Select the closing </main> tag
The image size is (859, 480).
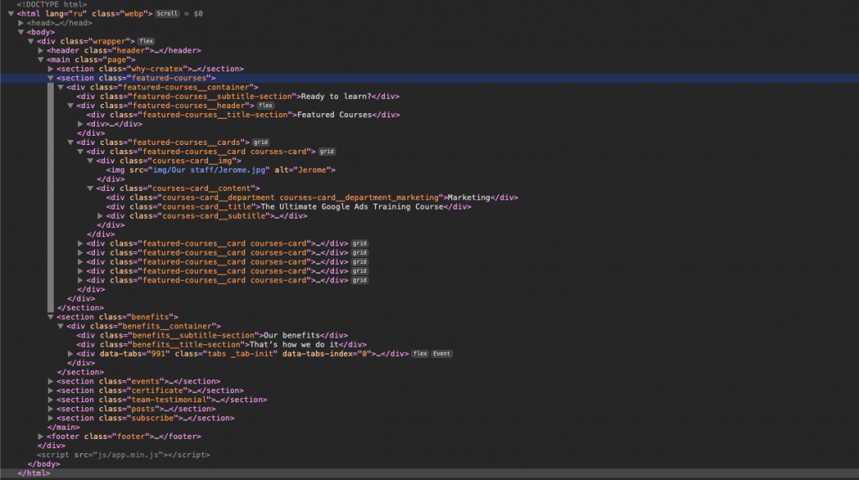click(x=64, y=427)
